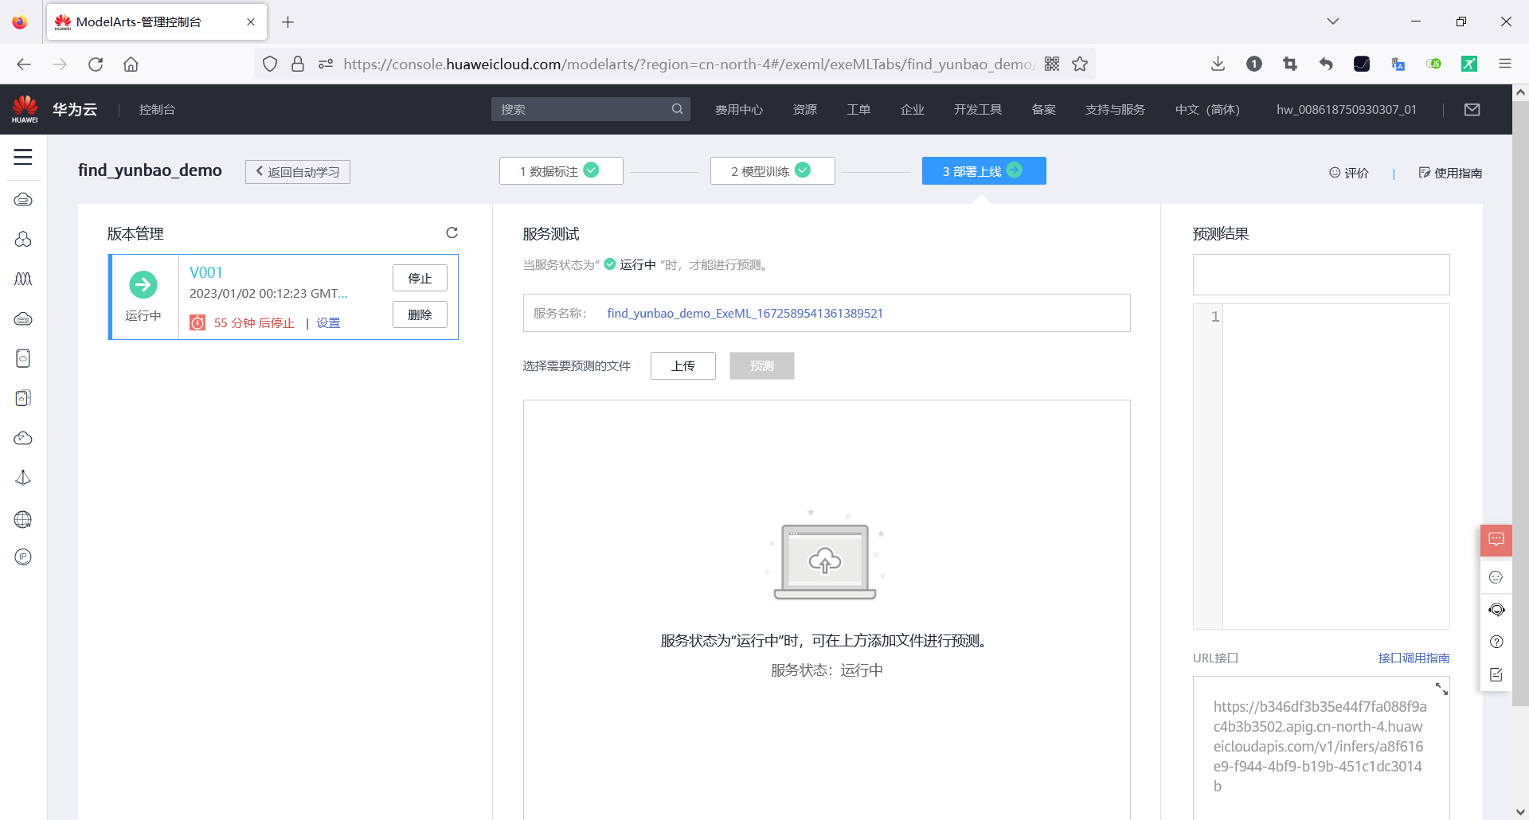This screenshot has height=820, width=1529.
Task: Switch to the 2 模型训练 step tab
Action: click(772, 170)
